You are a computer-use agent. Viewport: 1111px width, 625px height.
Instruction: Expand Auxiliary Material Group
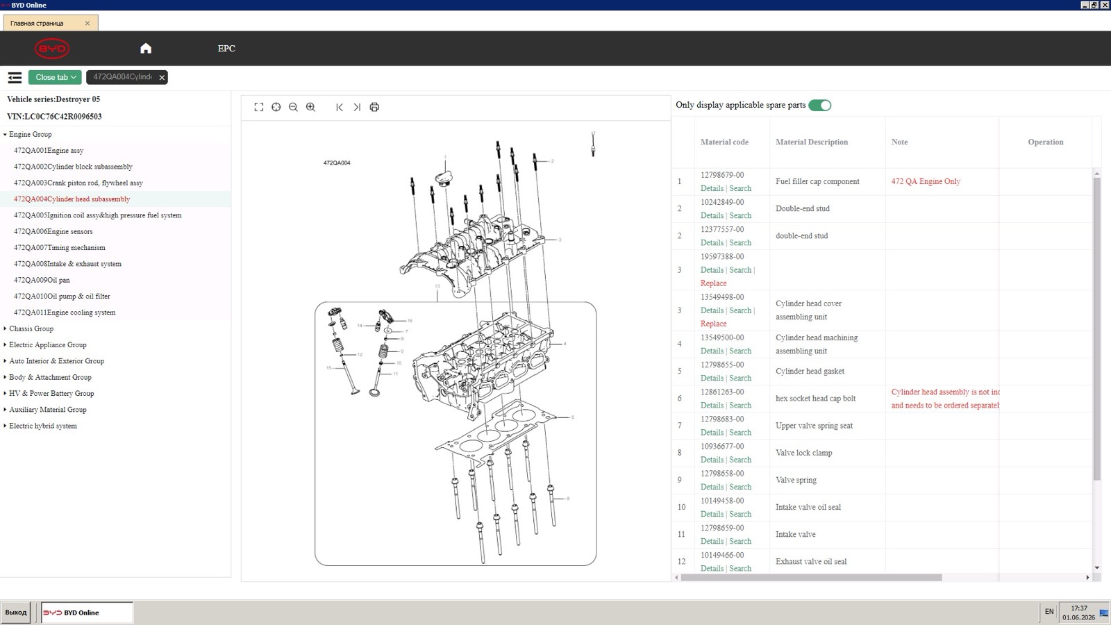coord(5,410)
